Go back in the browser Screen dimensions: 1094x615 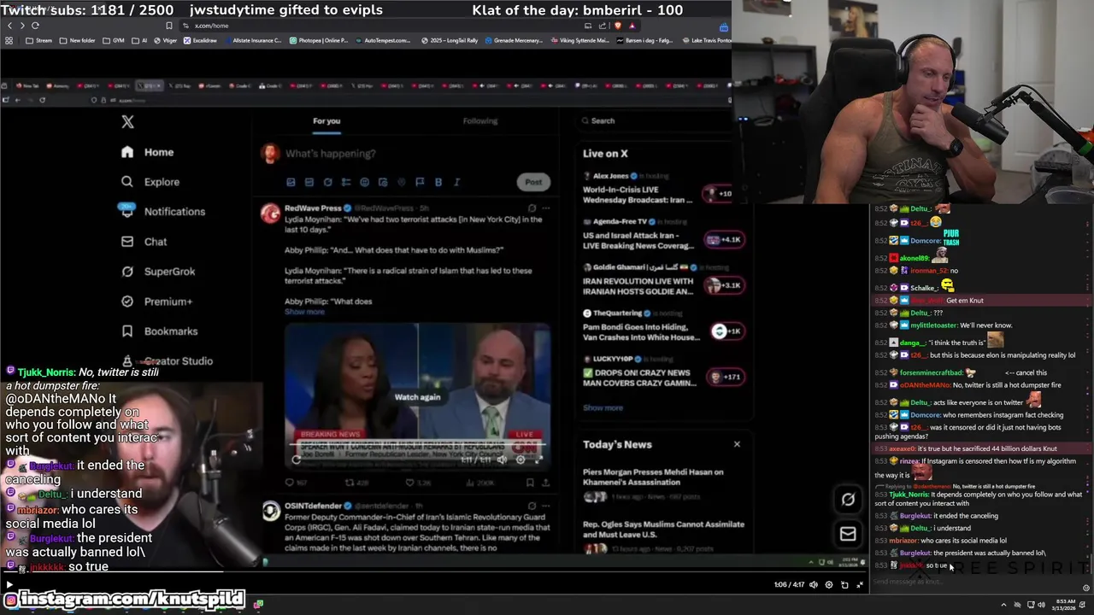[x=9, y=26]
